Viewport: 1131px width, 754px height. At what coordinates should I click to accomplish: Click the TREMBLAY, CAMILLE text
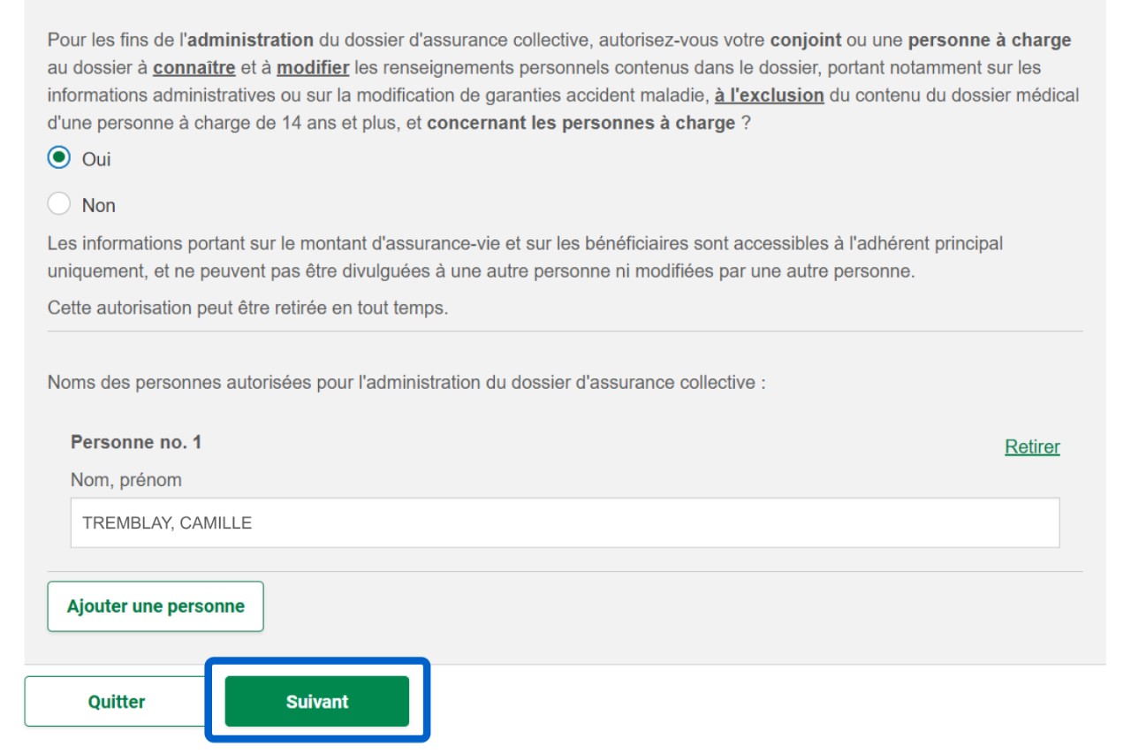tap(167, 523)
